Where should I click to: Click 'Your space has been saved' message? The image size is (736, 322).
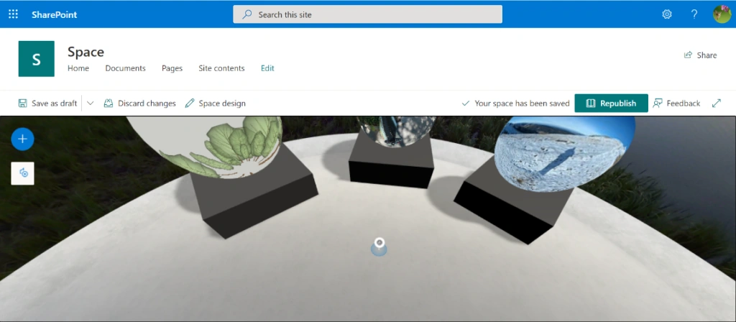pyautogui.click(x=522, y=103)
